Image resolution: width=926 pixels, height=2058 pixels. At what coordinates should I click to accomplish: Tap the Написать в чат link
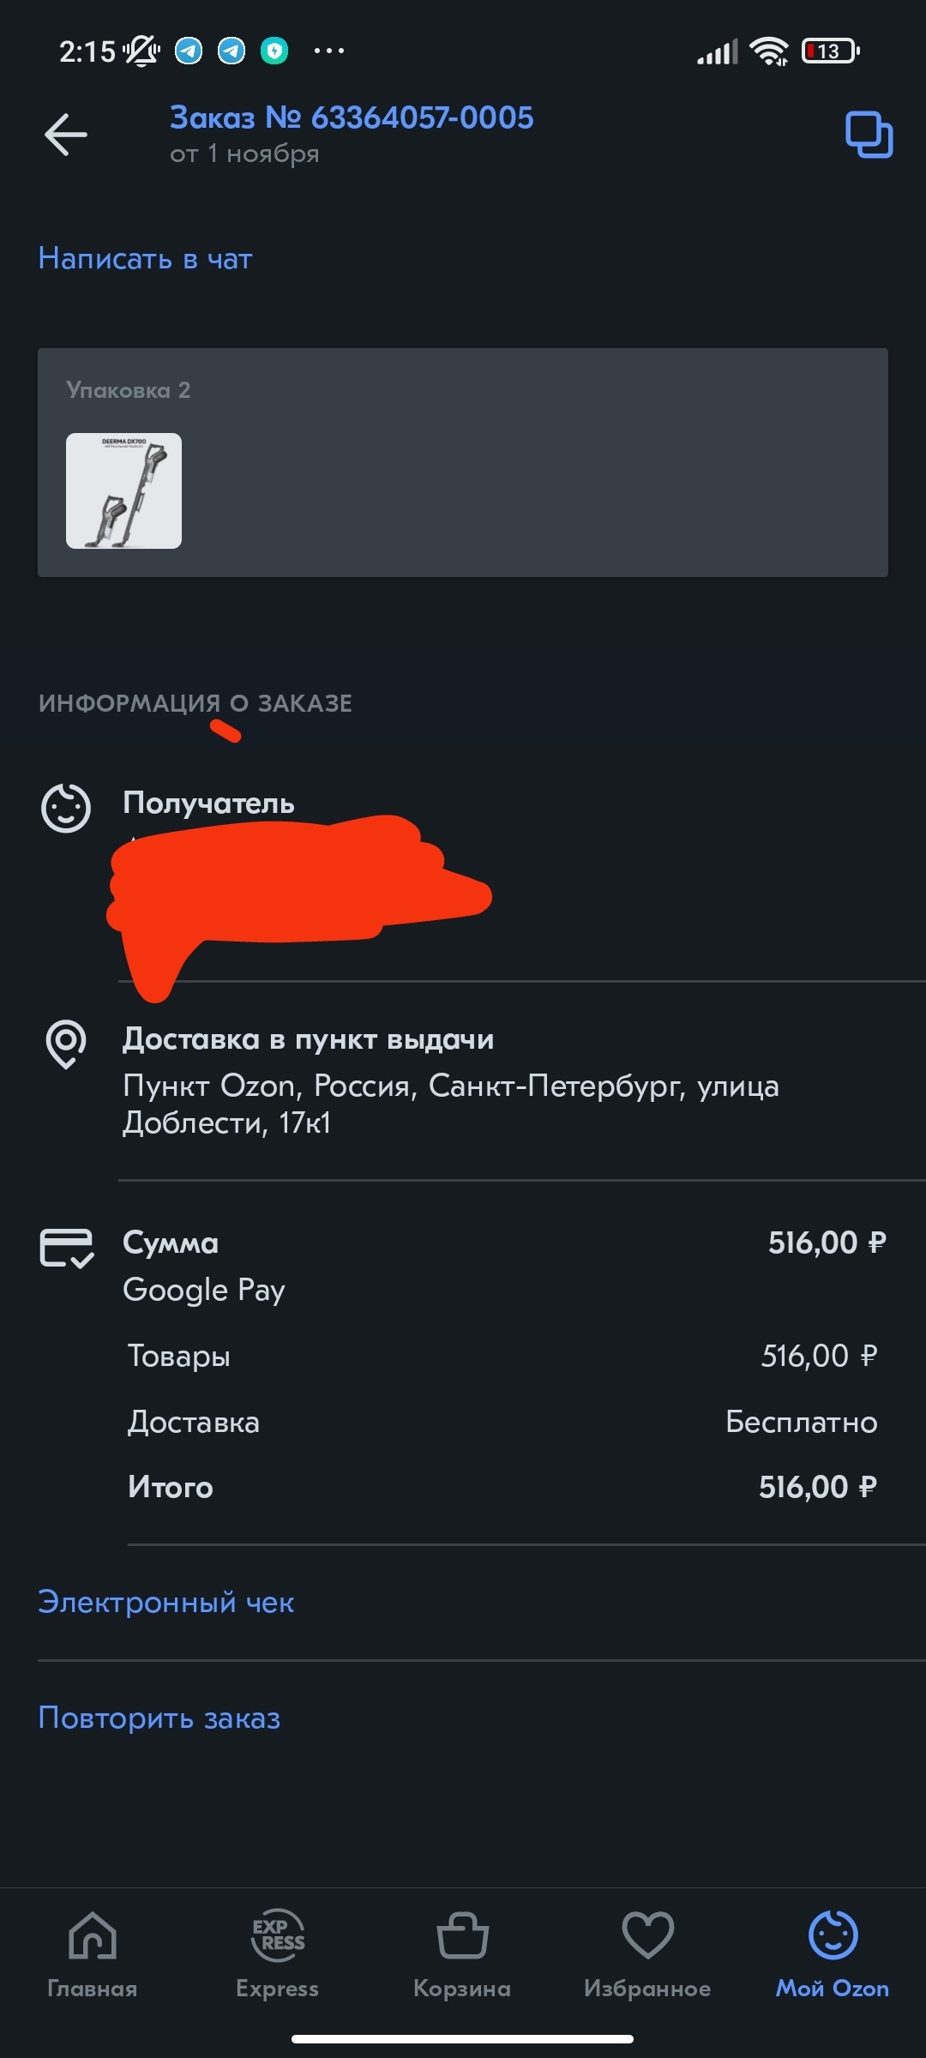pyautogui.click(x=145, y=258)
